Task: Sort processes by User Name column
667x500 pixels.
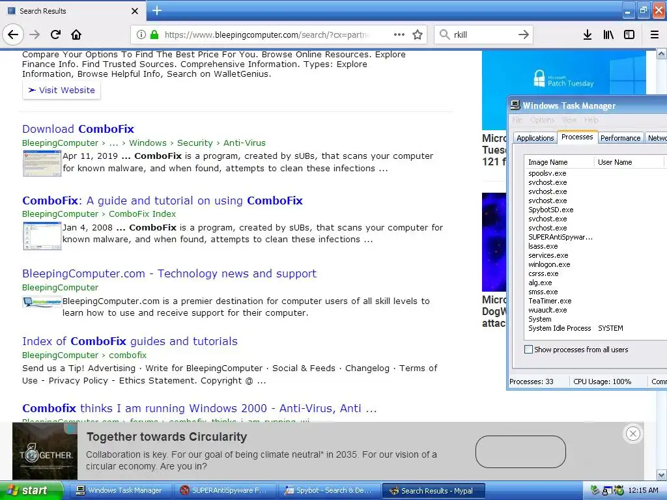Action: coord(629,162)
